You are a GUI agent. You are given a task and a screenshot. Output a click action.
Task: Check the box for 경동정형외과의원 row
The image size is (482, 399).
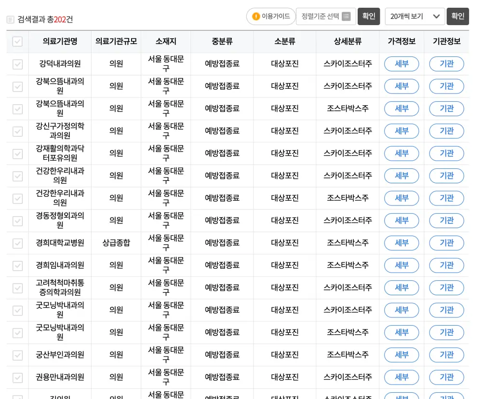click(x=17, y=221)
